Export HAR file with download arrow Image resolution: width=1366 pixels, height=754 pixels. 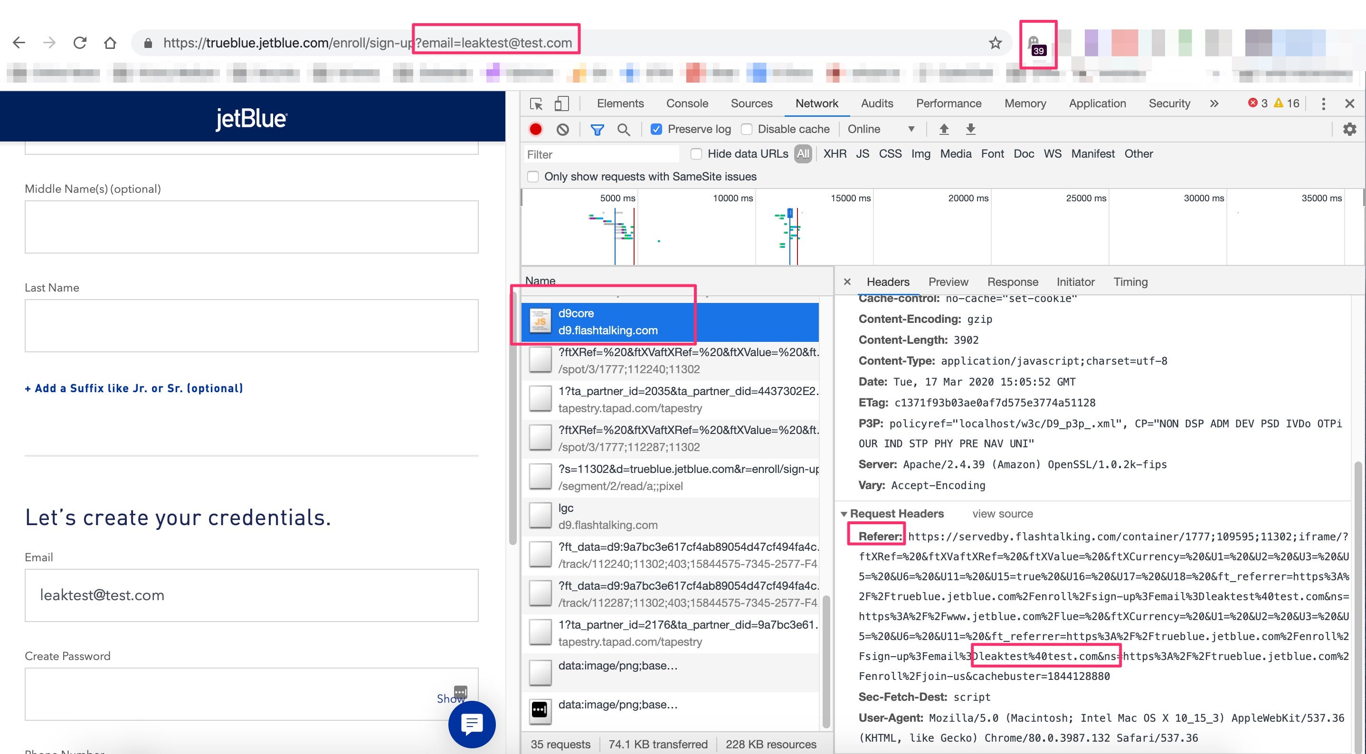click(970, 129)
